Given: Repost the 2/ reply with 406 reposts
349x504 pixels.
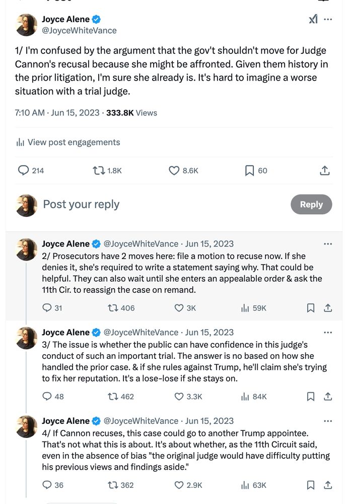Looking at the screenshot, I should tap(113, 308).
